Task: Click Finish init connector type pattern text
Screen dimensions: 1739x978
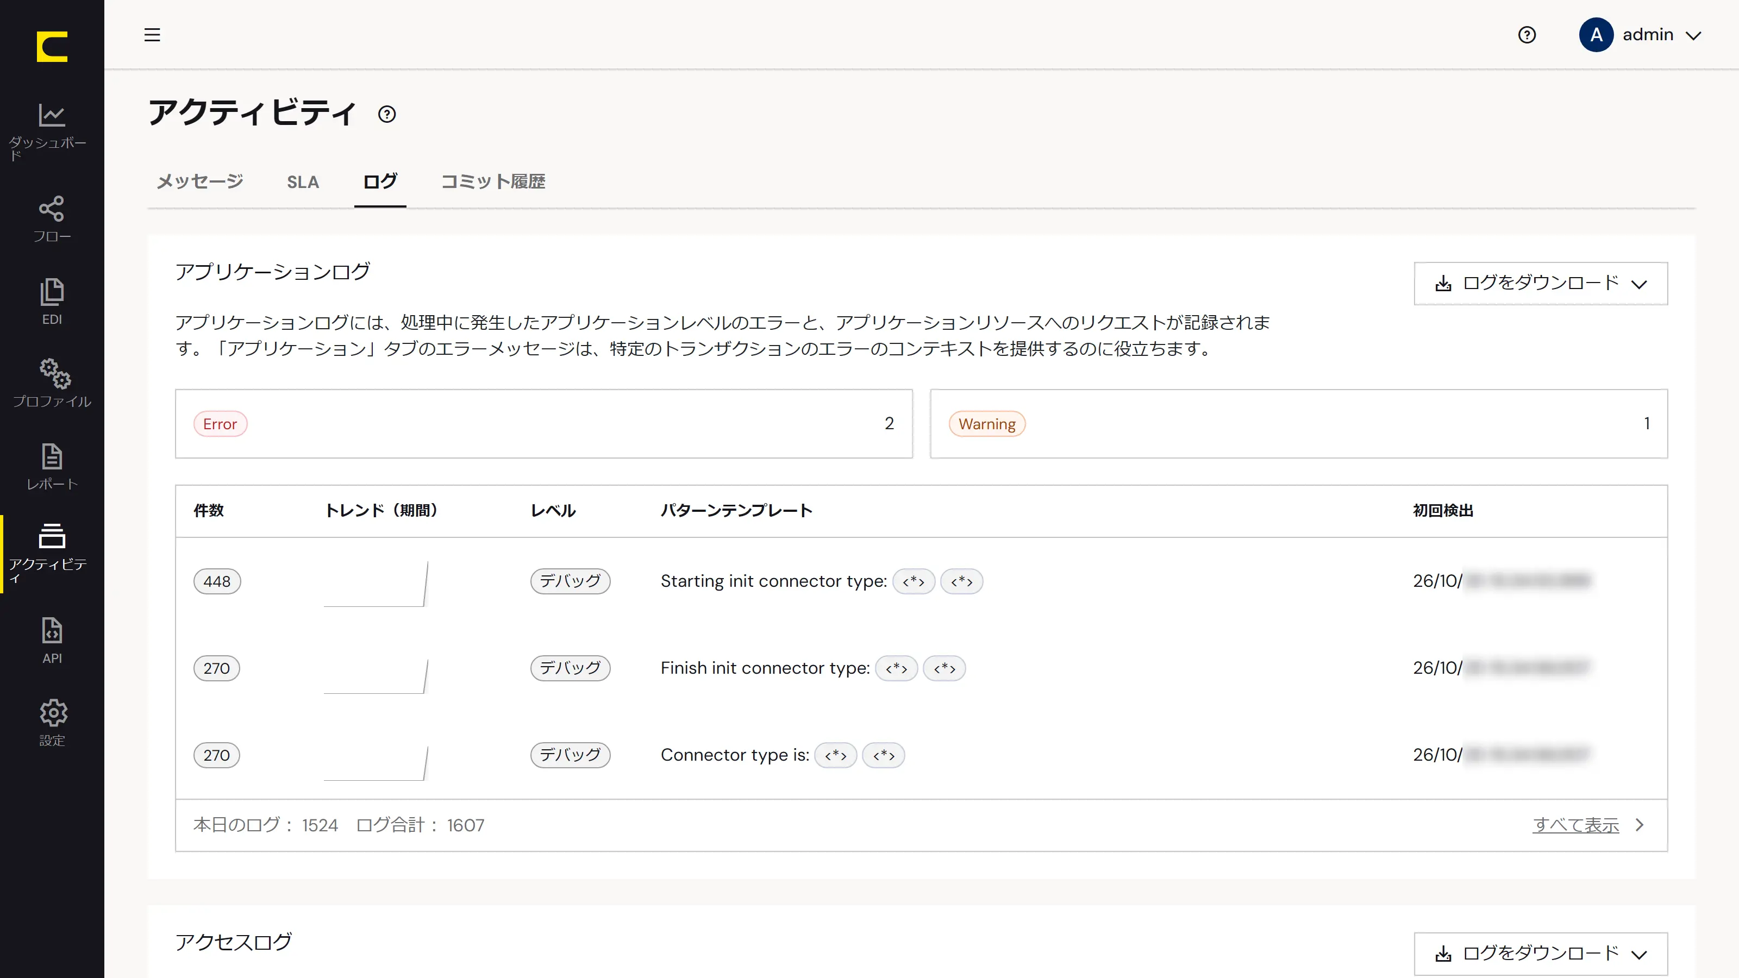Action: point(765,668)
